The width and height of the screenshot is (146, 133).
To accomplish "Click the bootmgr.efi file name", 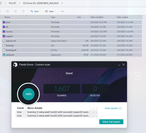I will point(11,50).
